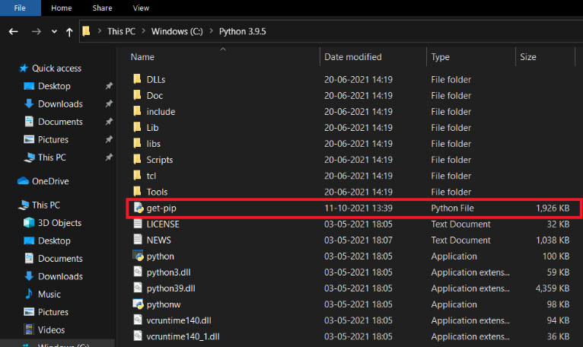Go up one folder level arrow
583x347 pixels.
[x=69, y=32]
